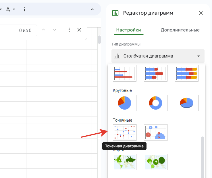The width and height of the screenshot is (212, 178).
Task: Collapse the toolbar with the chevron
Action: [x=92, y=9]
